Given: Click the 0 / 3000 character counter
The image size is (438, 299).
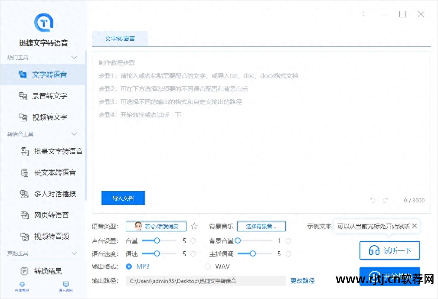Looking at the screenshot, I should point(414,201).
